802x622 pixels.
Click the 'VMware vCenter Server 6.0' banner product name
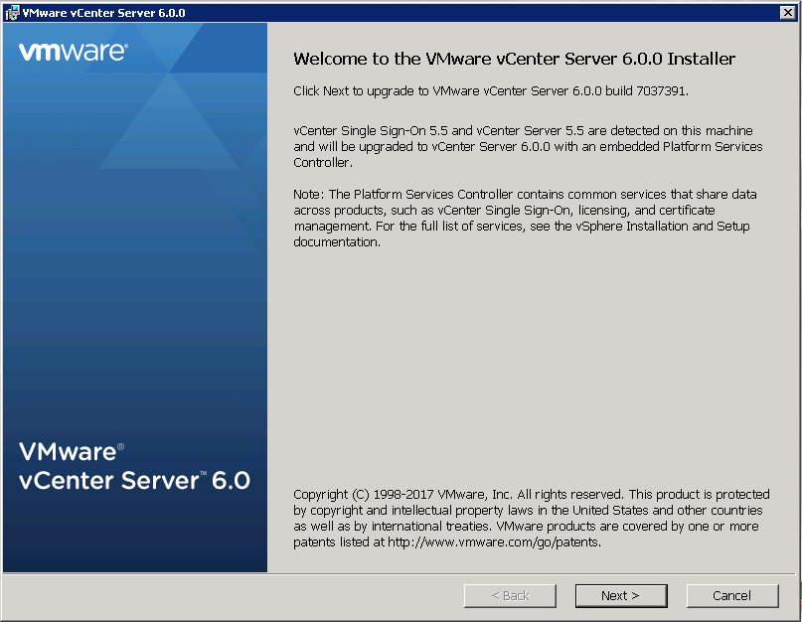coord(134,467)
